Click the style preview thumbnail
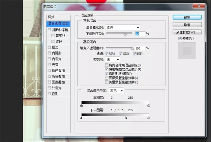211x142 pixels. 187,51
